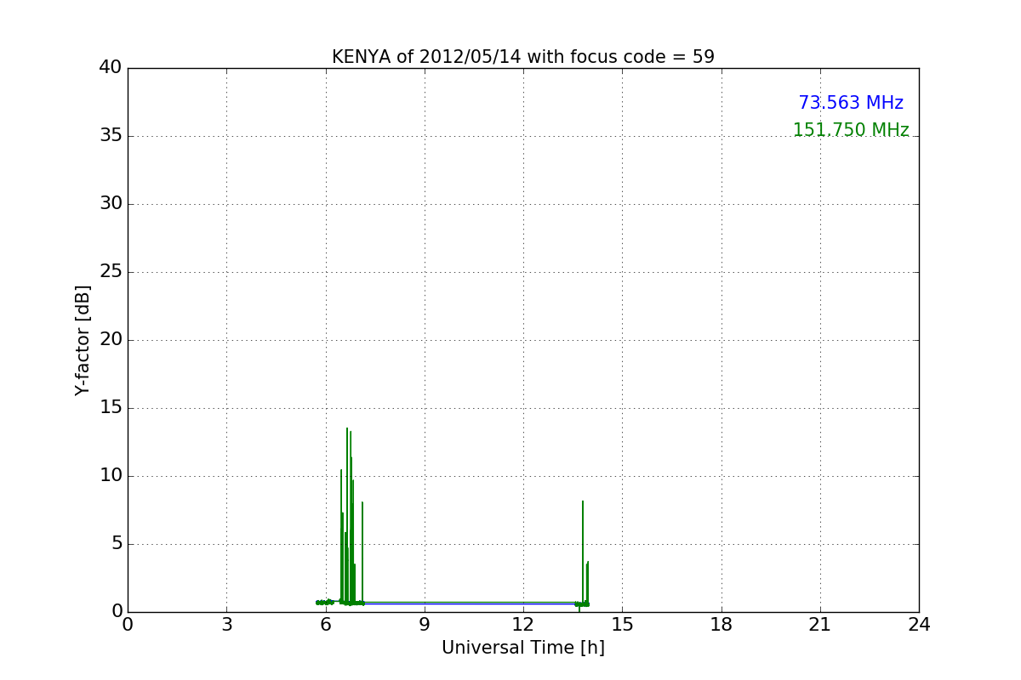Click the x-axis tick label '21'
Screen dimensions: 1021x680
pyautogui.click(x=820, y=625)
